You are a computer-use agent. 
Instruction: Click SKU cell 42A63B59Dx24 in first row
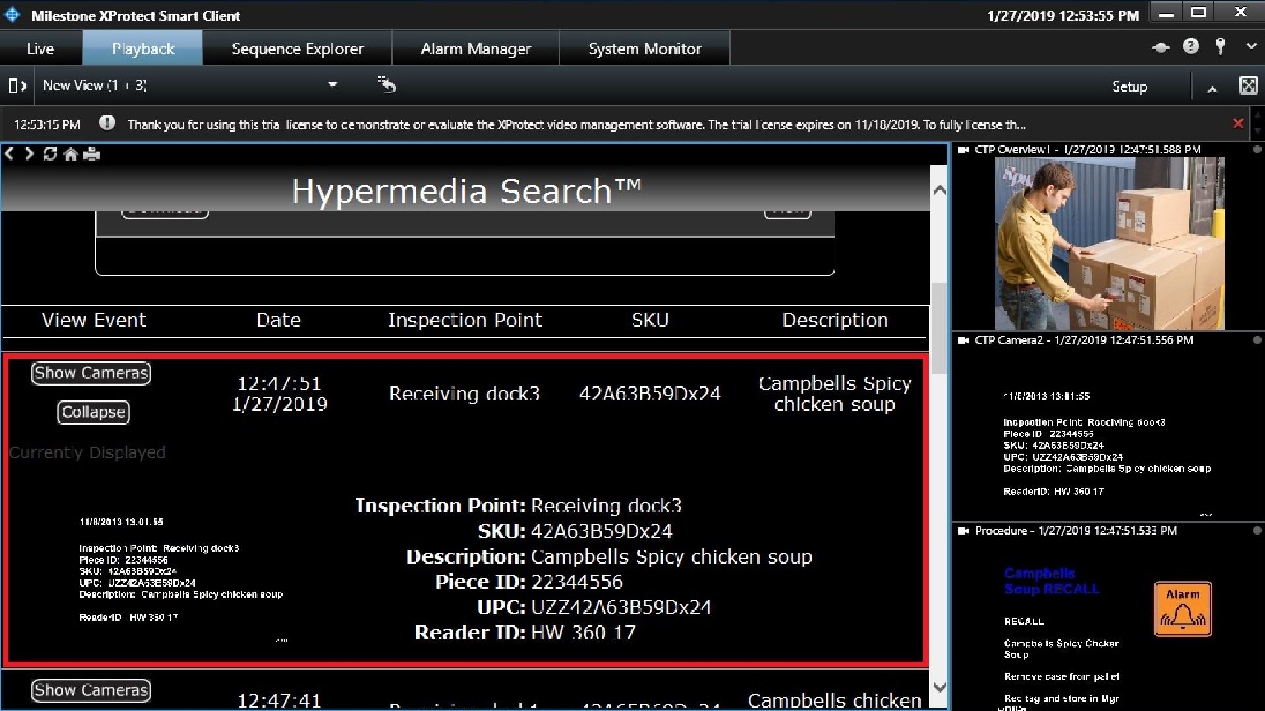click(x=650, y=394)
